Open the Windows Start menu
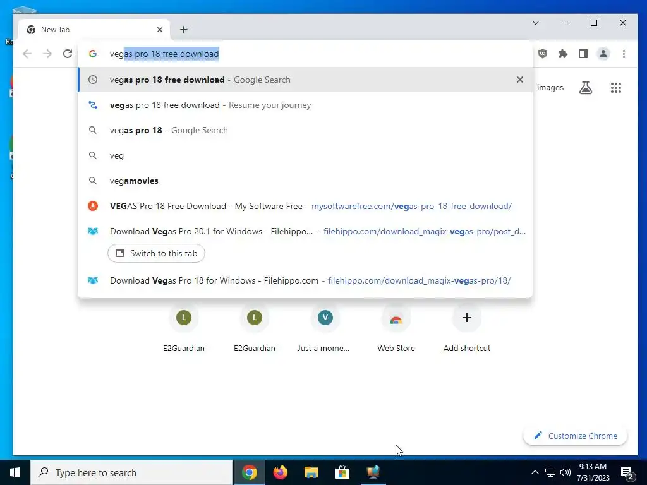The height and width of the screenshot is (485, 647). point(15,472)
